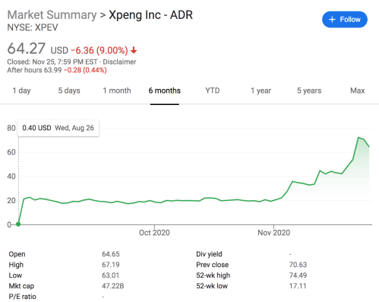Select the 1 day range tab

pos(22,91)
